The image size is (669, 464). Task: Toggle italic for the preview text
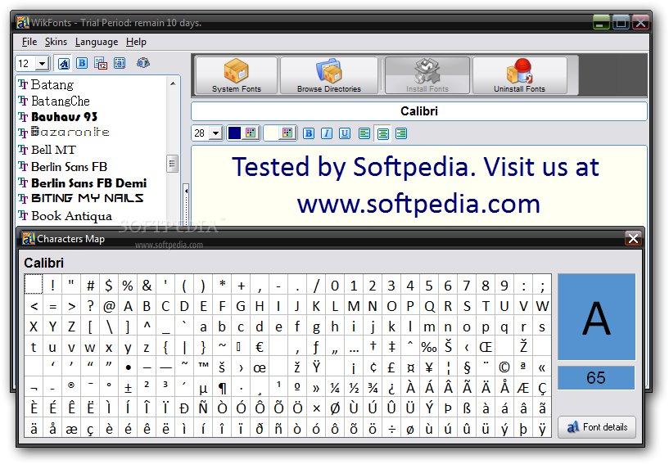(x=327, y=133)
